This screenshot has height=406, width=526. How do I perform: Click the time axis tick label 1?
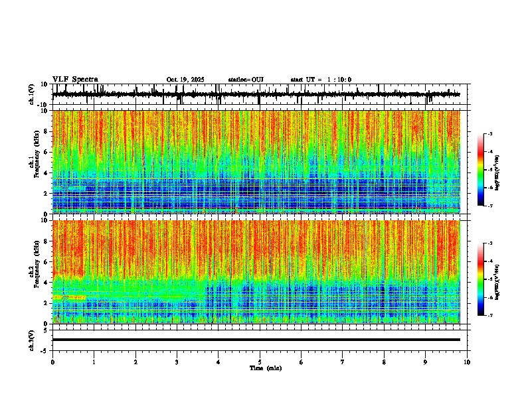[x=94, y=362]
